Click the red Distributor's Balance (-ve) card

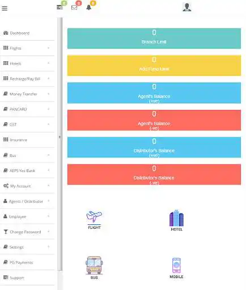pos(154,174)
